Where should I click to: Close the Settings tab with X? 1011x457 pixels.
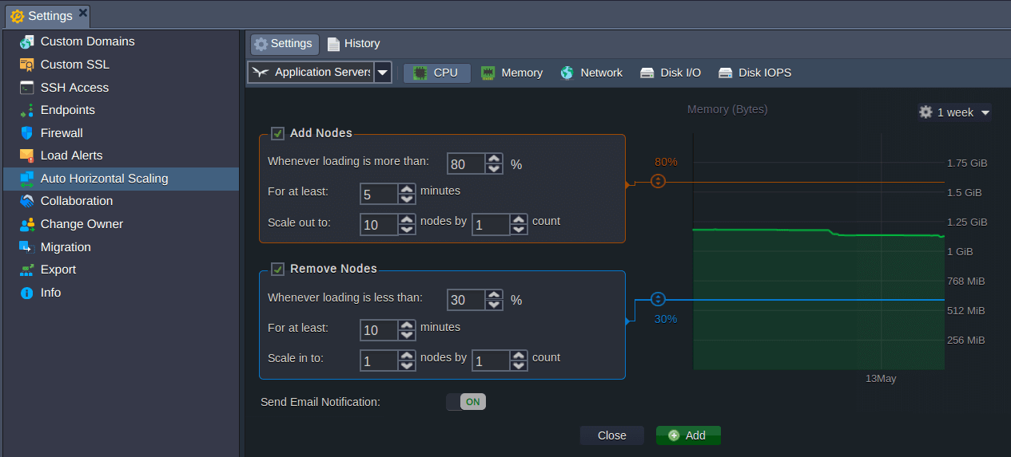tap(83, 13)
